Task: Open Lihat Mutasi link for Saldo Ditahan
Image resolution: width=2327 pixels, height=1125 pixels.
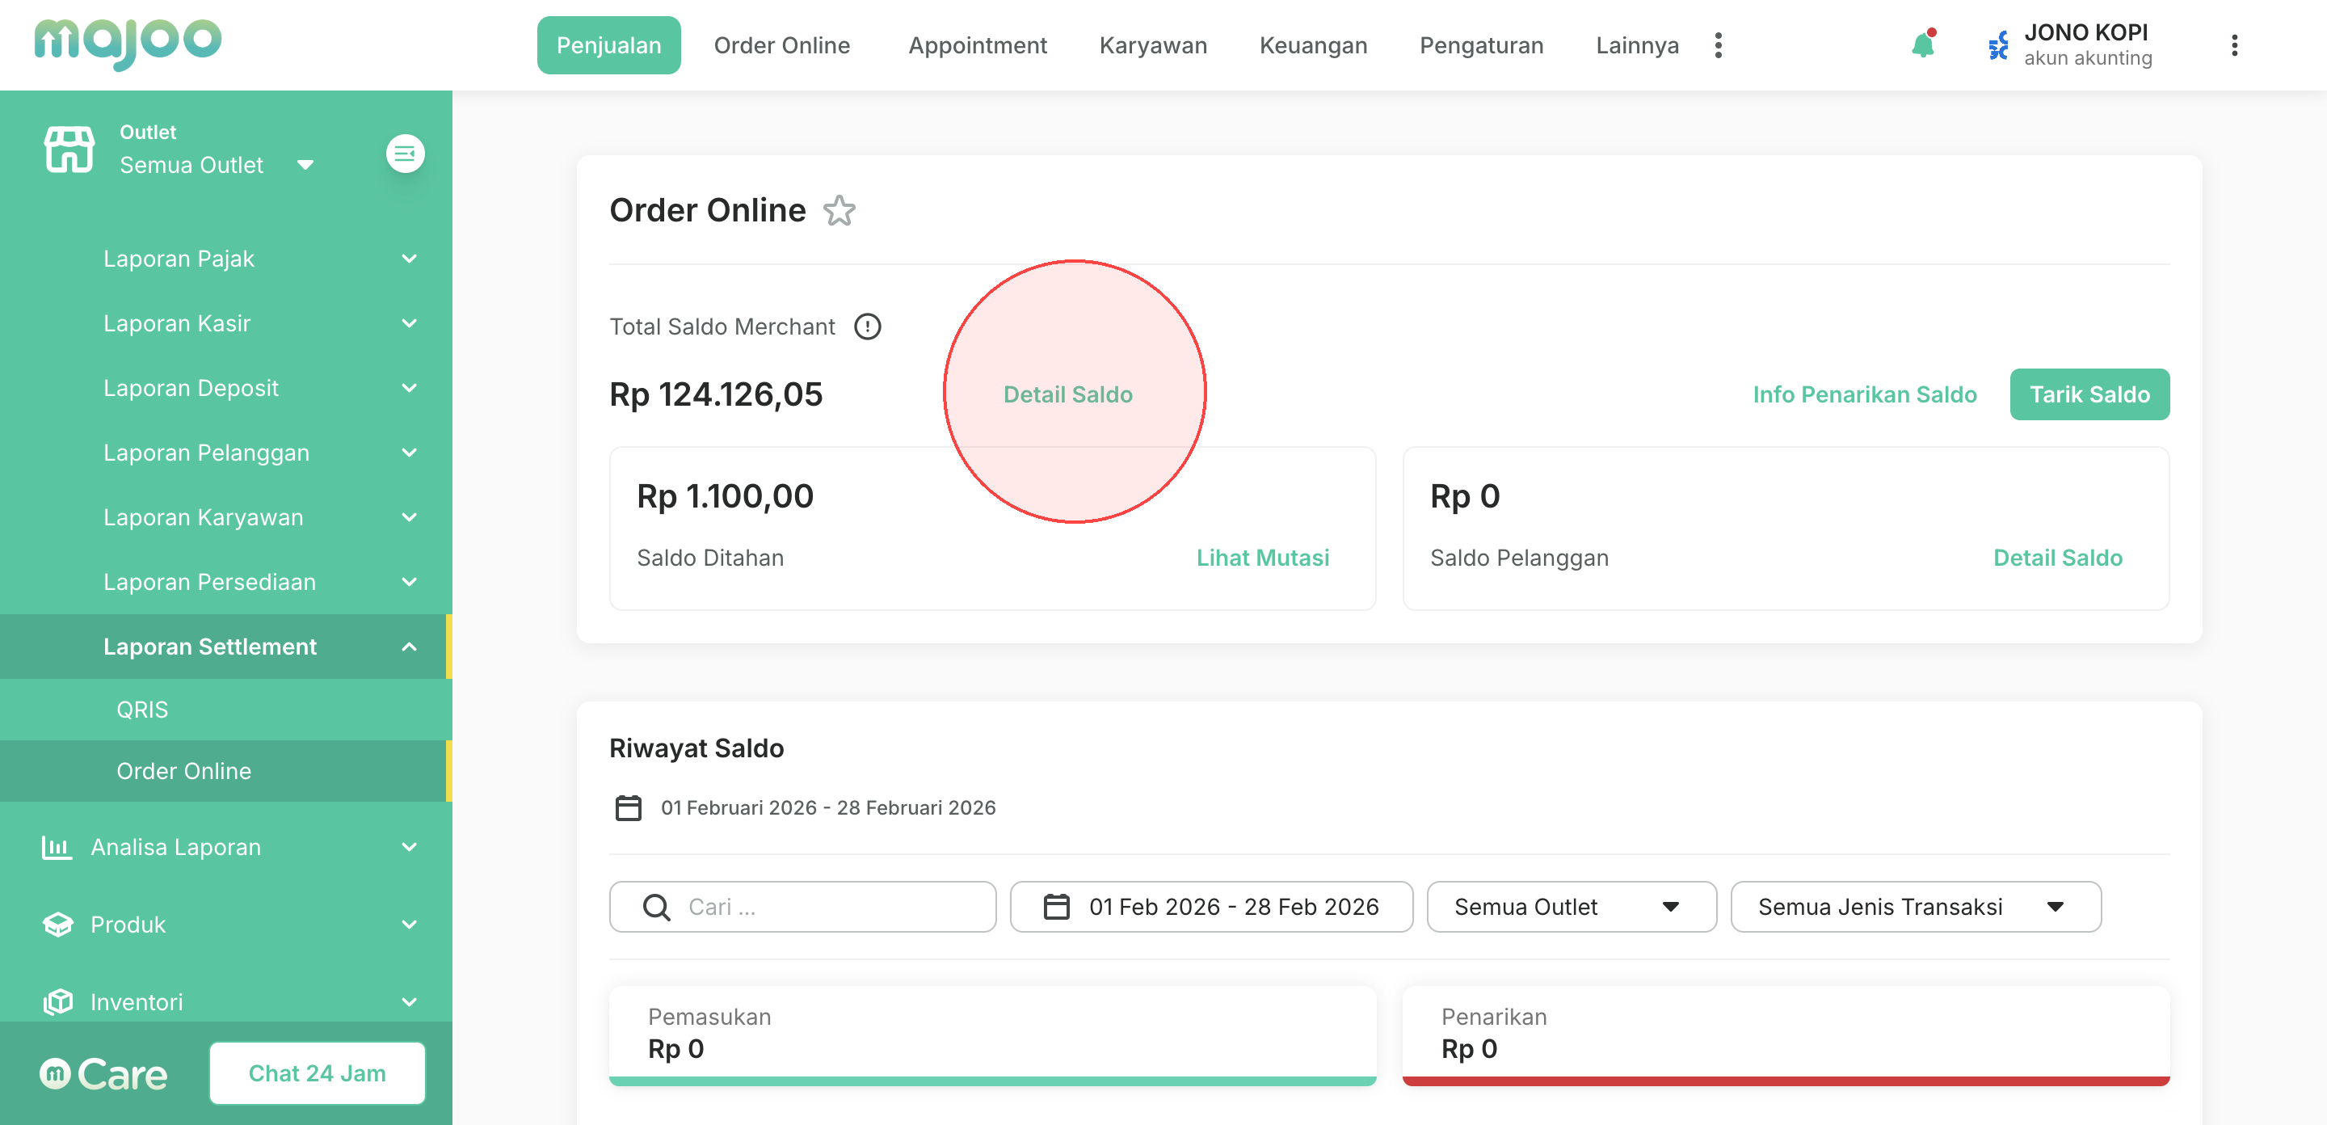Action: pyautogui.click(x=1262, y=558)
